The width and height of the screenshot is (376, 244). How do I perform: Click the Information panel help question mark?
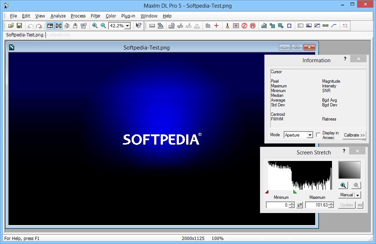[345, 59]
